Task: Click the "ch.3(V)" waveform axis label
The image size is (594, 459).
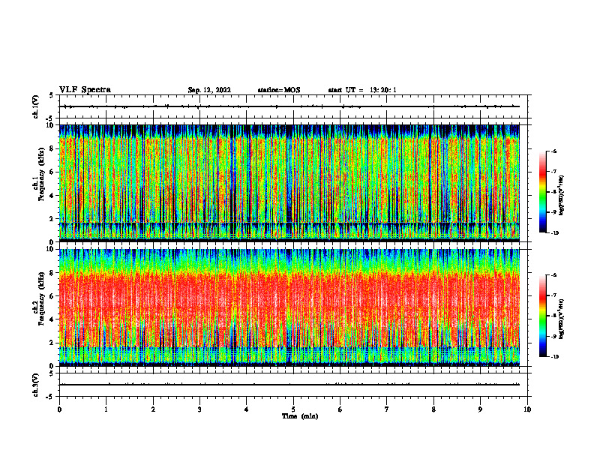Action: (x=35, y=385)
